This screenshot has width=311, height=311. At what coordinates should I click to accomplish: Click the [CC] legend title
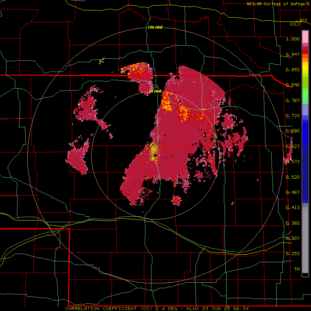pos(295,24)
